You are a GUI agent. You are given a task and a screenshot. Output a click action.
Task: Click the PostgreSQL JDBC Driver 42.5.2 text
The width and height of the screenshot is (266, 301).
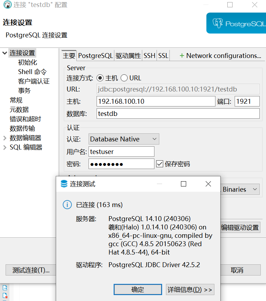[x=154, y=265]
